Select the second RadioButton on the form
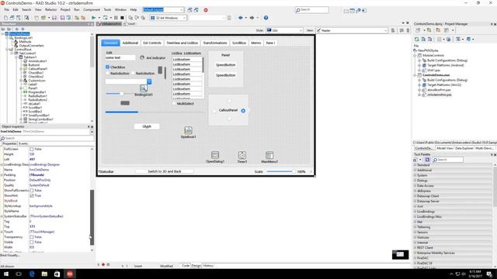The height and width of the screenshot is (279, 497). (x=133, y=74)
